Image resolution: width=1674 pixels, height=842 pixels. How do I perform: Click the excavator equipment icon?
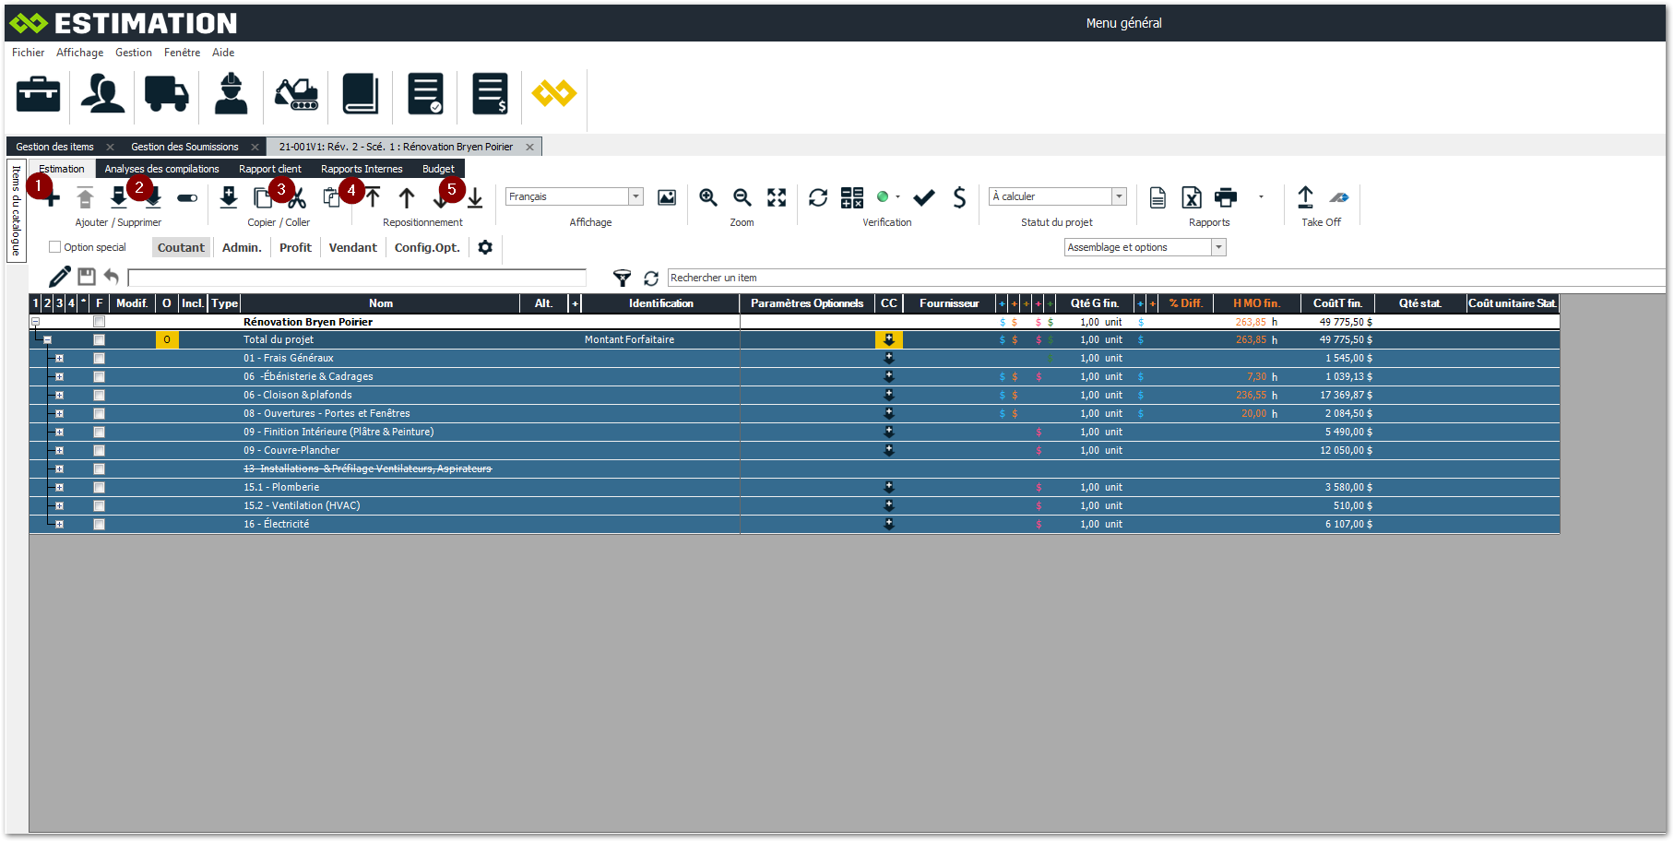coord(296,94)
